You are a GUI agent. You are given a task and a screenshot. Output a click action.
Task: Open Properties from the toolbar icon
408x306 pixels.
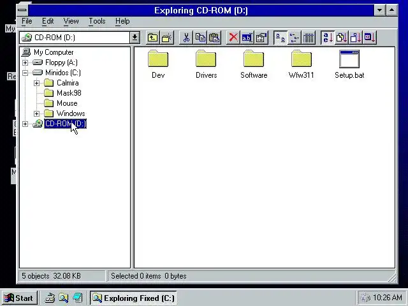click(261, 38)
